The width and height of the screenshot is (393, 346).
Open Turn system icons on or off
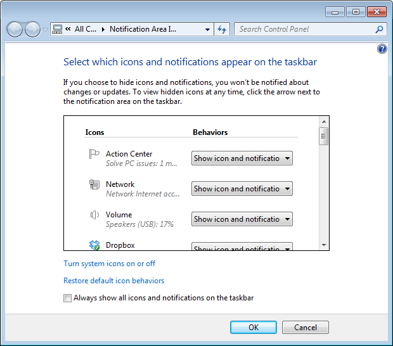point(109,264)
